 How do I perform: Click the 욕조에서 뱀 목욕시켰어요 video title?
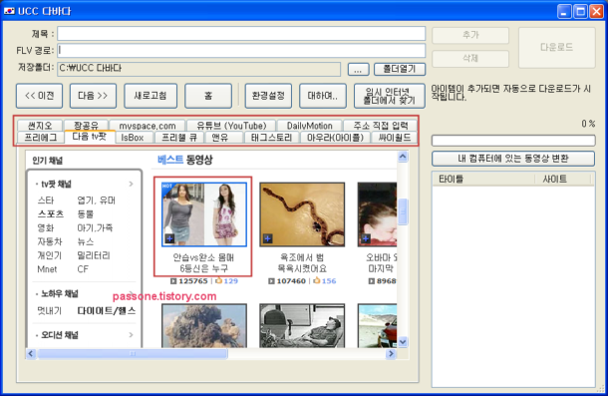coord(302,262)
